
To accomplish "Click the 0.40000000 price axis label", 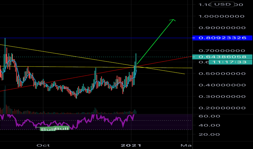I will 222,85.
